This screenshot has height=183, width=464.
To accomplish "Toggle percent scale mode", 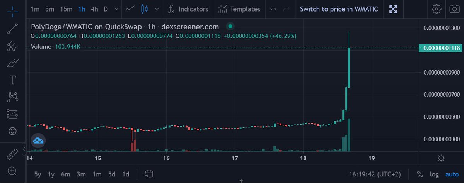I will [x=420, y=174].
